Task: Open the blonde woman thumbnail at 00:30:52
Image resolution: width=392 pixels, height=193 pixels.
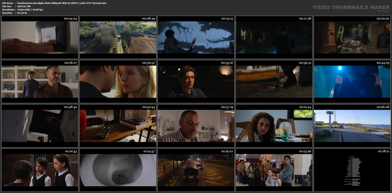Action: coord(118,82)
